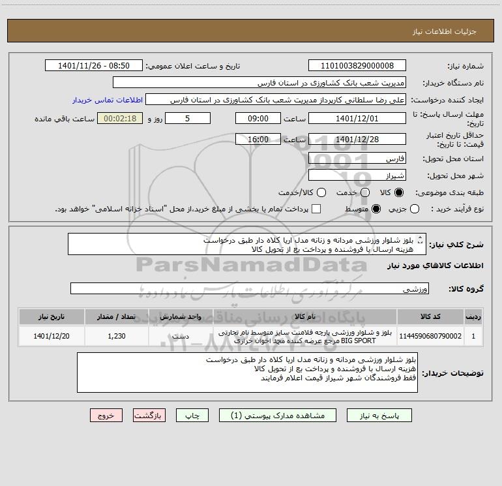The height and width of the screenshot is (486, 502).
Task: Click the goods group field ورزشی
Action: click(250, 288)
